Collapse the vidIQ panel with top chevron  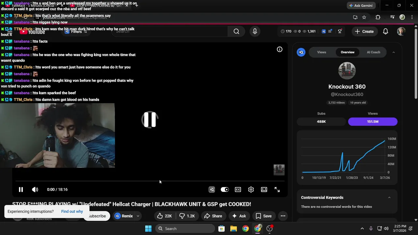[x=394, y=52]
